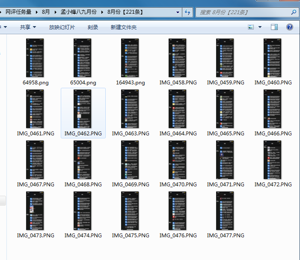Click the file name label IMG_0473.PNG
This screenshot has height=260, width=300.
click(x=36, y=235)
